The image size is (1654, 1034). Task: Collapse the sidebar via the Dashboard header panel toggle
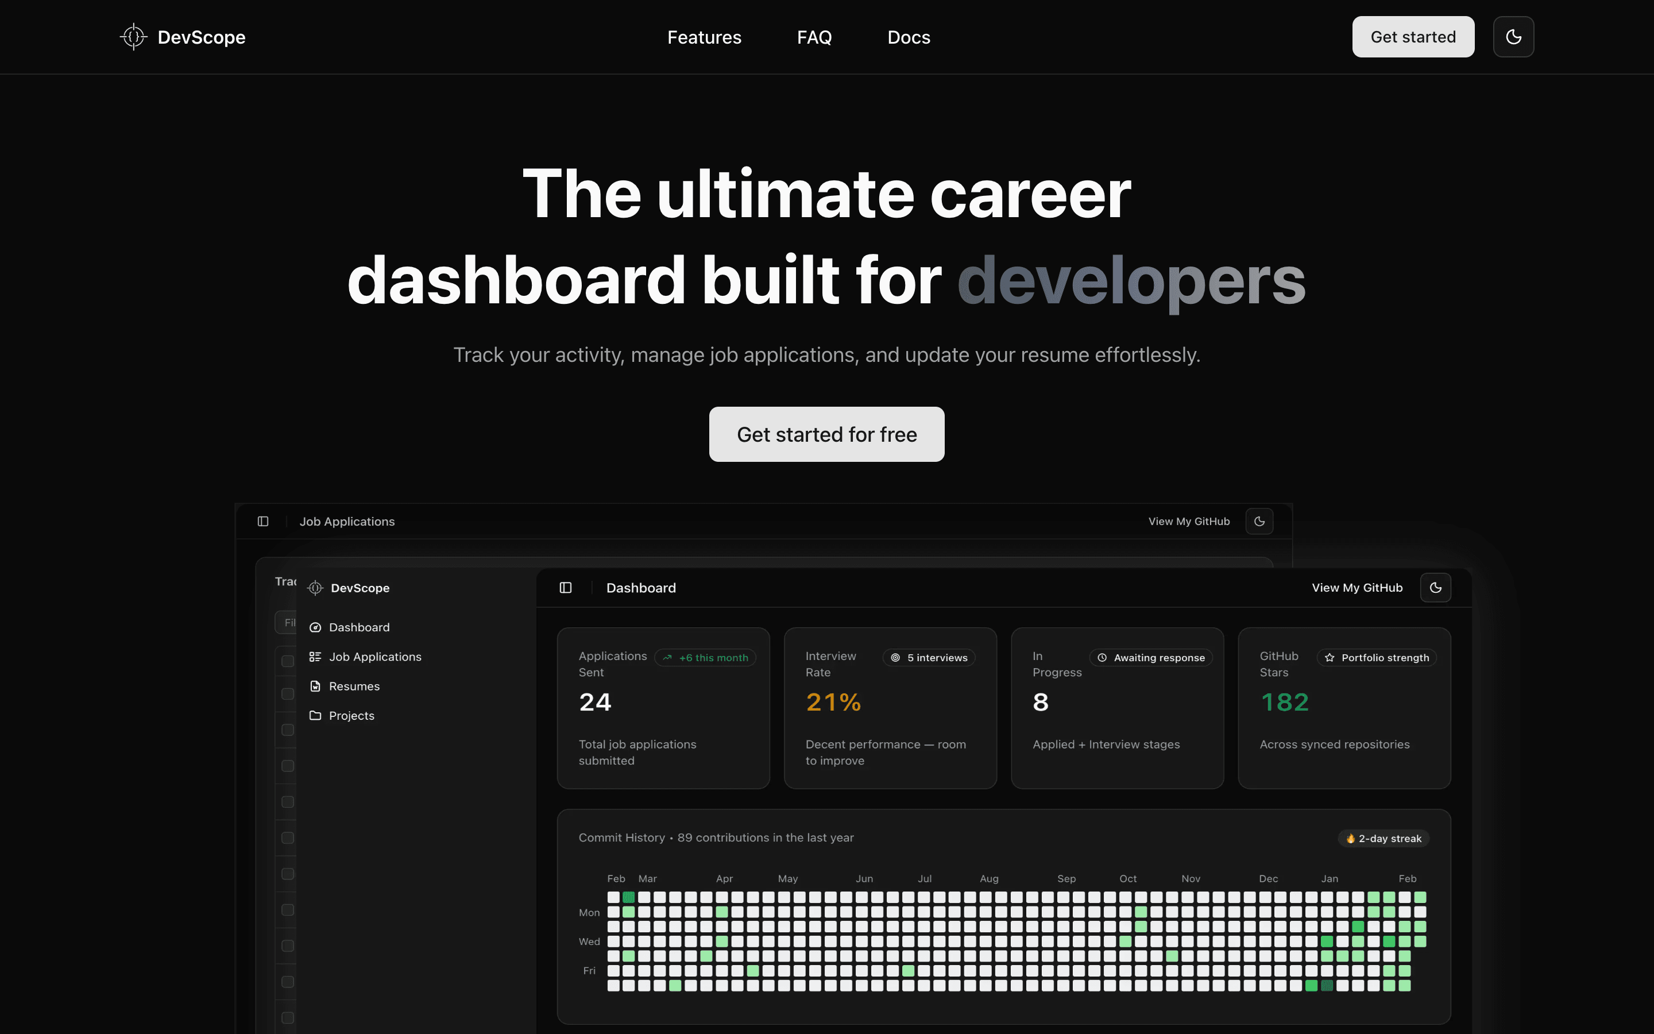pos(565,588)
